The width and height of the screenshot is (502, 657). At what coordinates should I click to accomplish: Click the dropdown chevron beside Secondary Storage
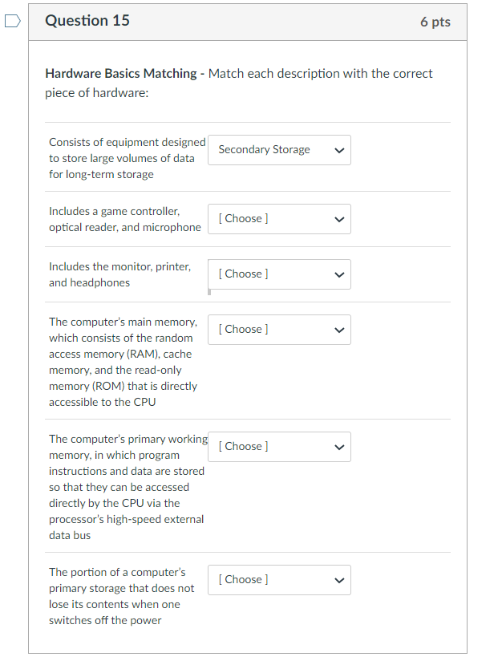[x=339, y=150]
